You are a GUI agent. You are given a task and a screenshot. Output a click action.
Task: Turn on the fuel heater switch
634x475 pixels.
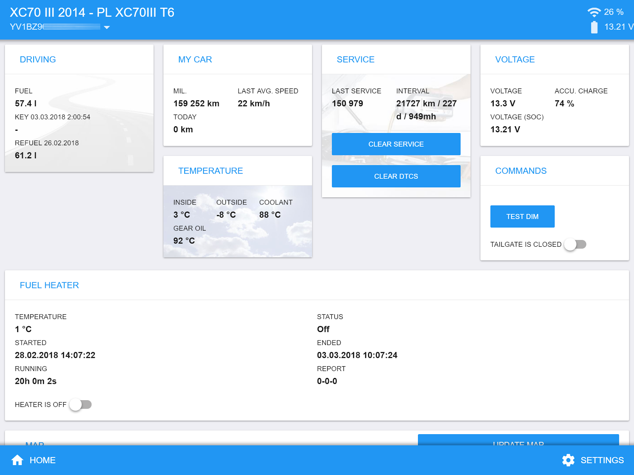[81, 405]
